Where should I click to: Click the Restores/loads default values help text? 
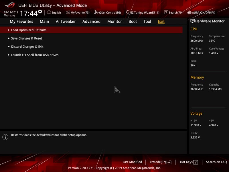tap(49, 135)
